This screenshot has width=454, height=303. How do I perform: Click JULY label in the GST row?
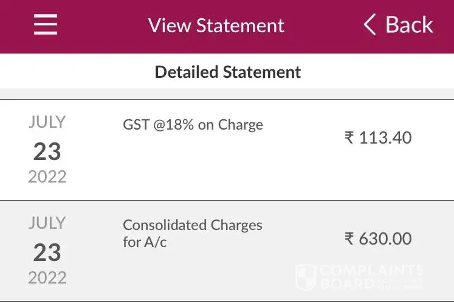(x=47, y=122)
